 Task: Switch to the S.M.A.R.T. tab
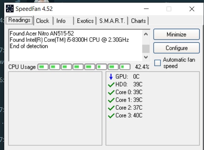(112, 21)
